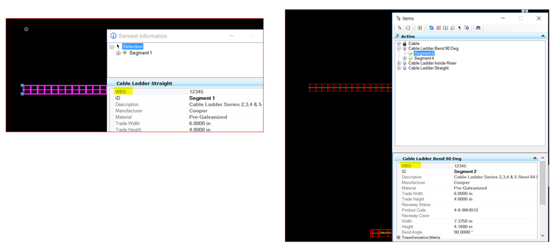Click the Cable item icon in tree

[405, 44]
